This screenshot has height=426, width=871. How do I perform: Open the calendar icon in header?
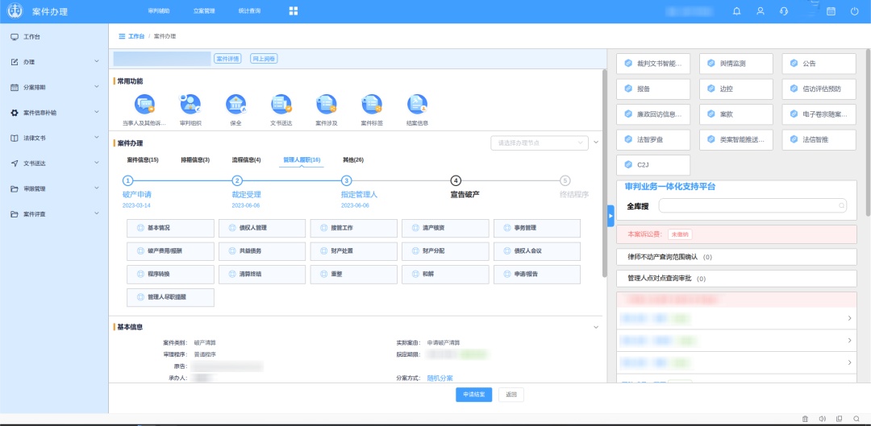click(x=831, y=11)
